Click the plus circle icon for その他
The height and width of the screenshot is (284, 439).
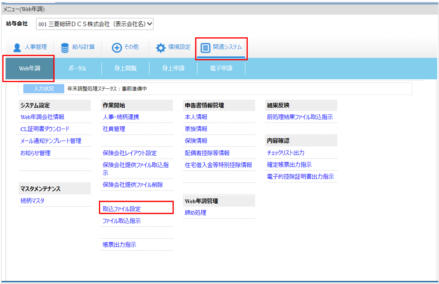point(117,47)
